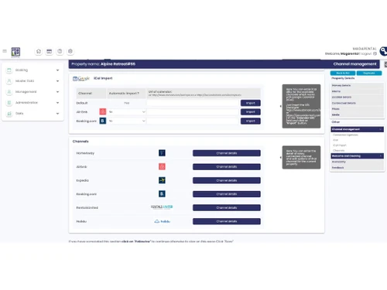Open Feedback in right panel

[357, 168]
